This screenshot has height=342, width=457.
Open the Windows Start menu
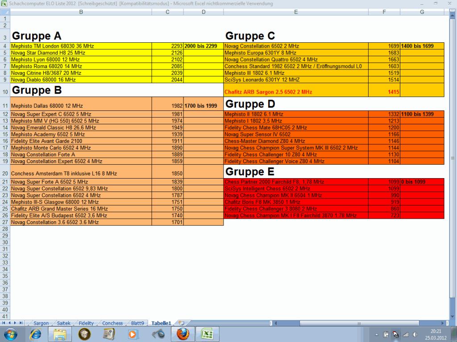click(10, 334)
